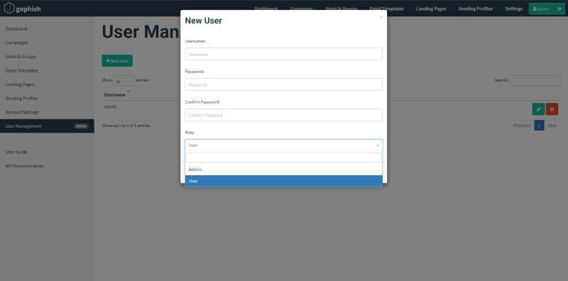Open Dashboard in the sidebar
This screenshot has width=568, height=281.
tap(16, 28)
